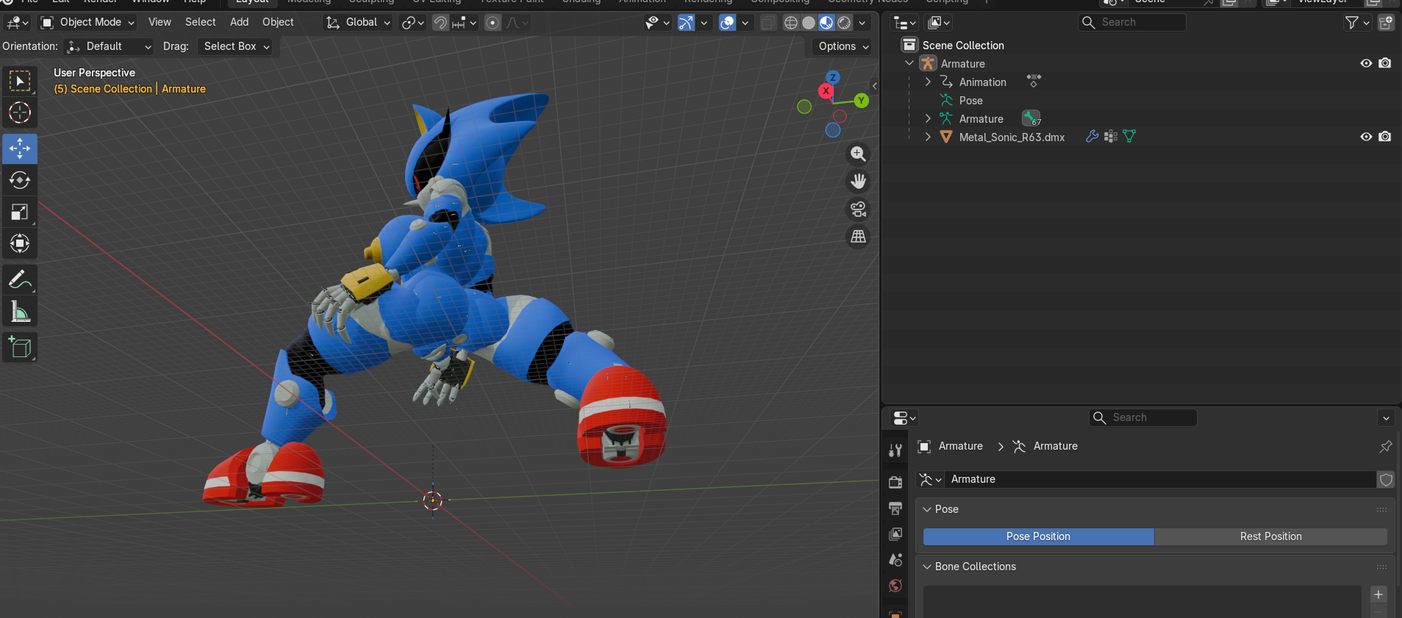Disable Metal_Sonic_R63.dmx in renders
The width and height of the screenshot is (1402, 618).
pyautogui.click(x=1385, y=137)
